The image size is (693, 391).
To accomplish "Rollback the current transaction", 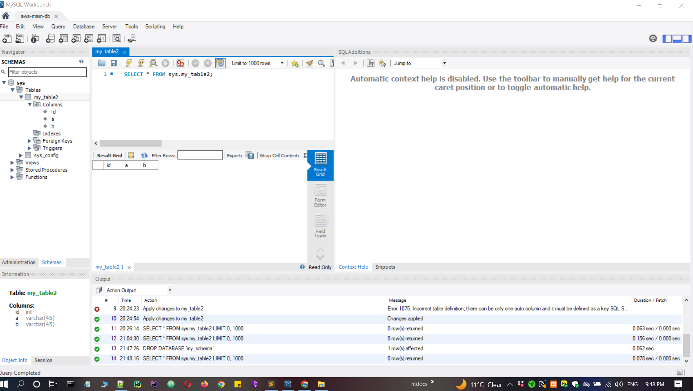I will point(208,63).
